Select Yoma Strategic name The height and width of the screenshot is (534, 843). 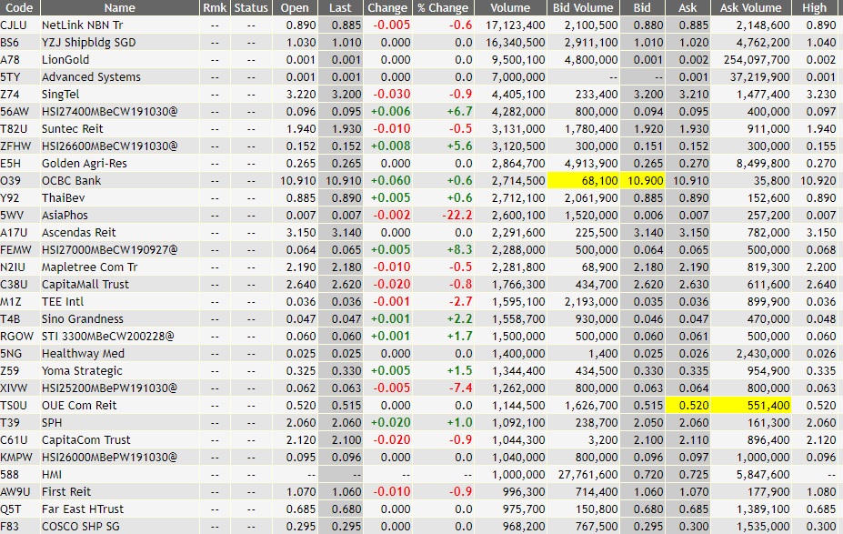(x=82, y=371)
